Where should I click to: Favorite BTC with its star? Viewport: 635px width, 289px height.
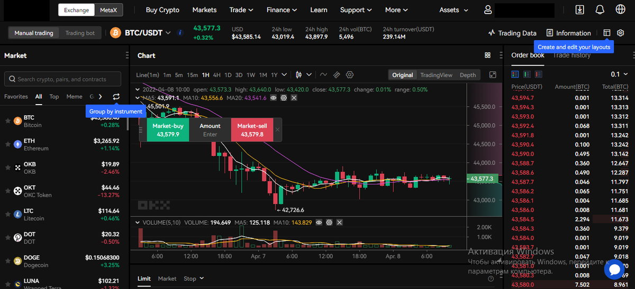tap(7, 121)
